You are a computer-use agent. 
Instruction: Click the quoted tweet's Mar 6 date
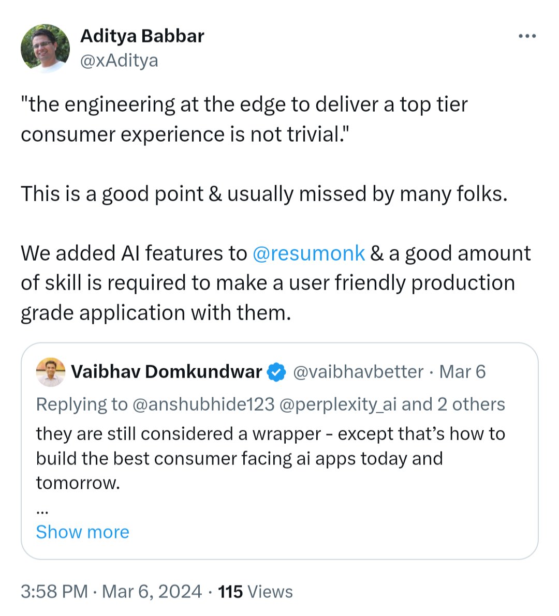(462, 371)
